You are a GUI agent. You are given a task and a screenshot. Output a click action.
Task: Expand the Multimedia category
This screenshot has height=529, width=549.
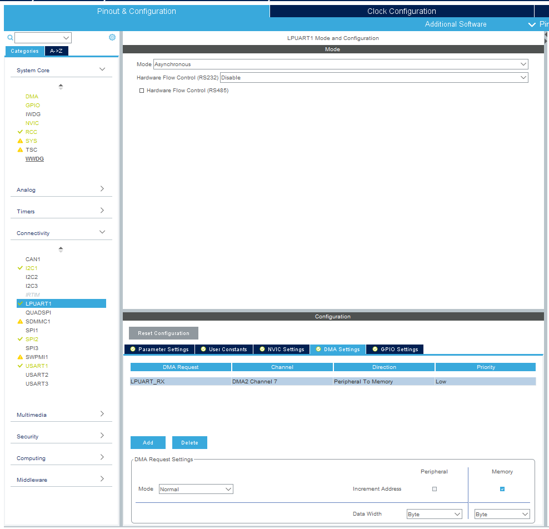(x=102, y=414)
